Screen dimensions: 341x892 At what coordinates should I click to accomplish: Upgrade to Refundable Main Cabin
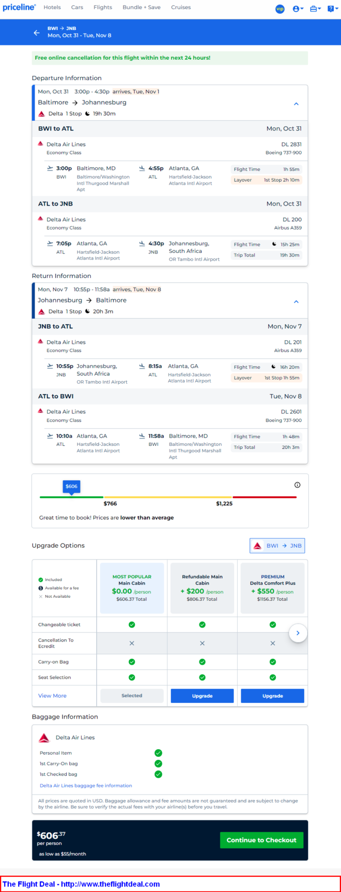coord(202,696)
